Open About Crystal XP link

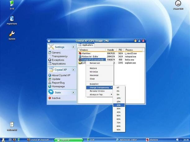click(x=61, y=75)
